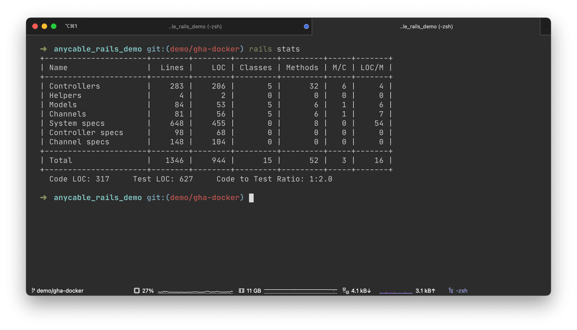Click the CPU usage sparkline graph
This screenshot has height=330, width=577.
point(195,291)
